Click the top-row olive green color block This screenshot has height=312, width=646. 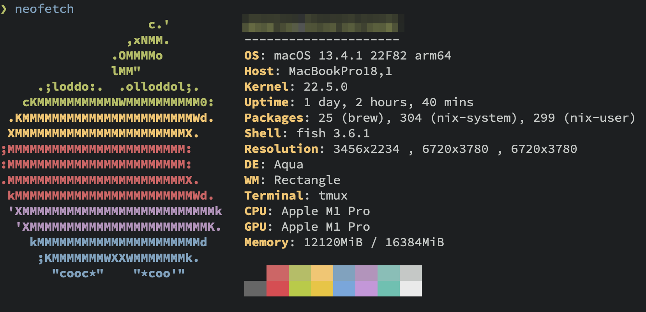coord(300,273)
